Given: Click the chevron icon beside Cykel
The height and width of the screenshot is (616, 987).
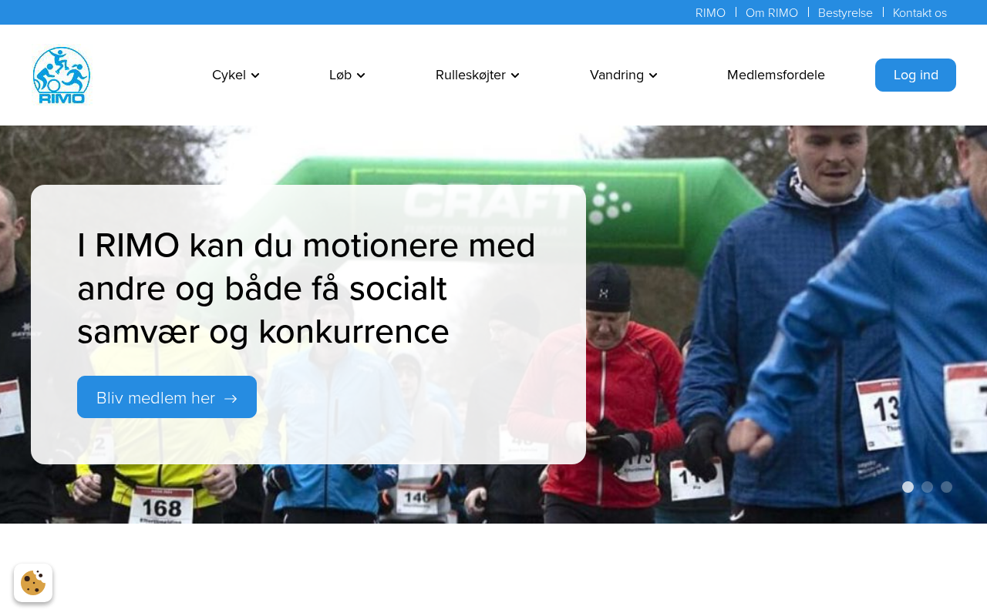Looking at the screenshot, I should coord(255,75).
